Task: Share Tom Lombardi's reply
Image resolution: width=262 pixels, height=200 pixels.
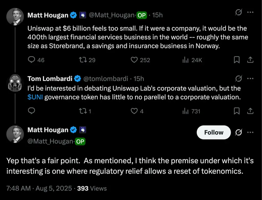Action: (250, 111)
